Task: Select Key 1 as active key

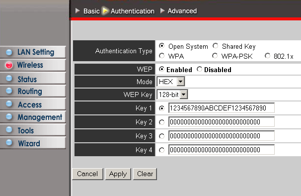Action: [x=161, y=108]
